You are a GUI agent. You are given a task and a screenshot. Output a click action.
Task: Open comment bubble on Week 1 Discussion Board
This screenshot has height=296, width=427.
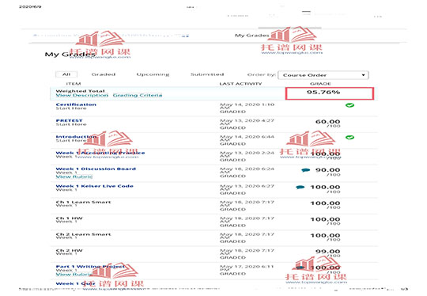click(305, 170)
